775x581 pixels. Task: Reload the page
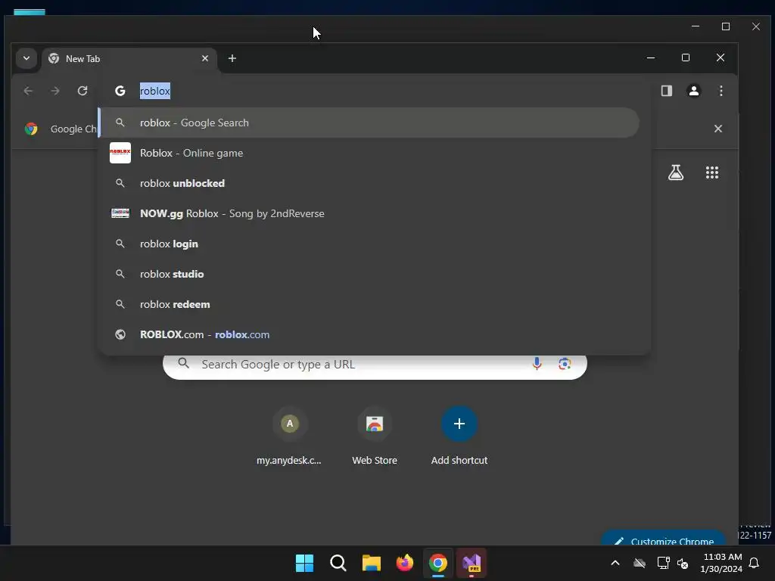82,91
